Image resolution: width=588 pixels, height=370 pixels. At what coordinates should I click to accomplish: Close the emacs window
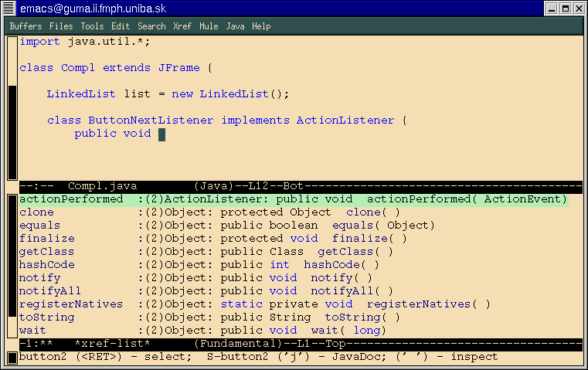[x=579, y=8]
